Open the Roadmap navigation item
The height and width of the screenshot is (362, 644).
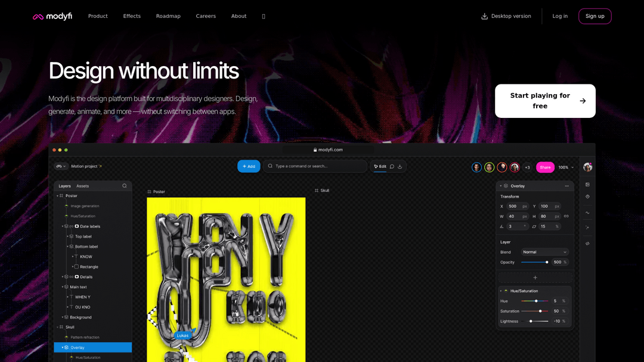[168, 16]
